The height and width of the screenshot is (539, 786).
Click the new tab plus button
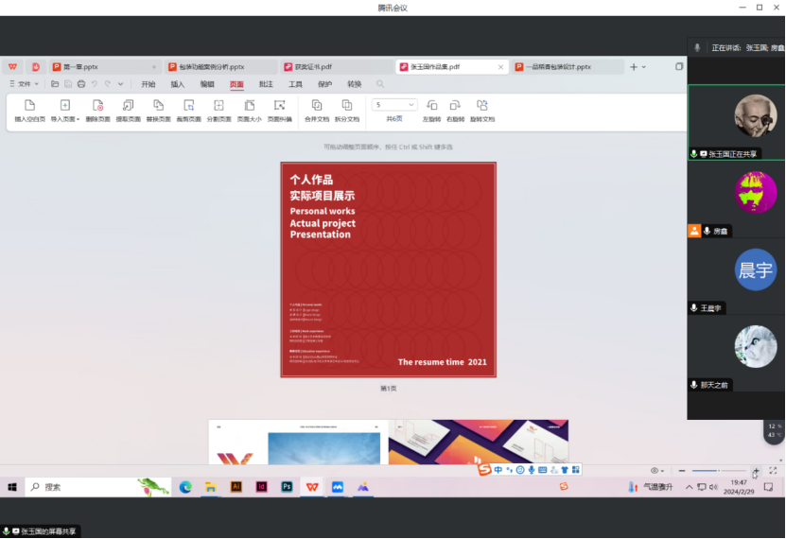pos(634,67)
